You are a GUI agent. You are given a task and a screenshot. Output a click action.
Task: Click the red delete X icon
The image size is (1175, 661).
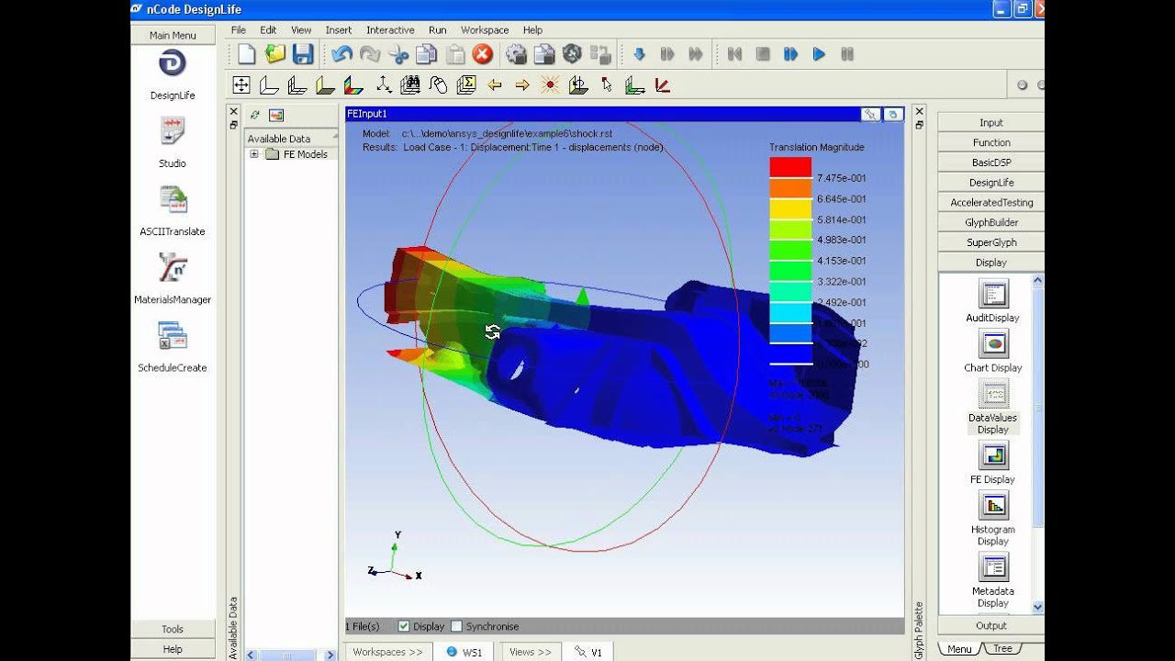[x=482, y=54]
